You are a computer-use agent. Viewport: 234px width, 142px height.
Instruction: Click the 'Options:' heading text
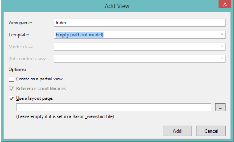(17, 70)
